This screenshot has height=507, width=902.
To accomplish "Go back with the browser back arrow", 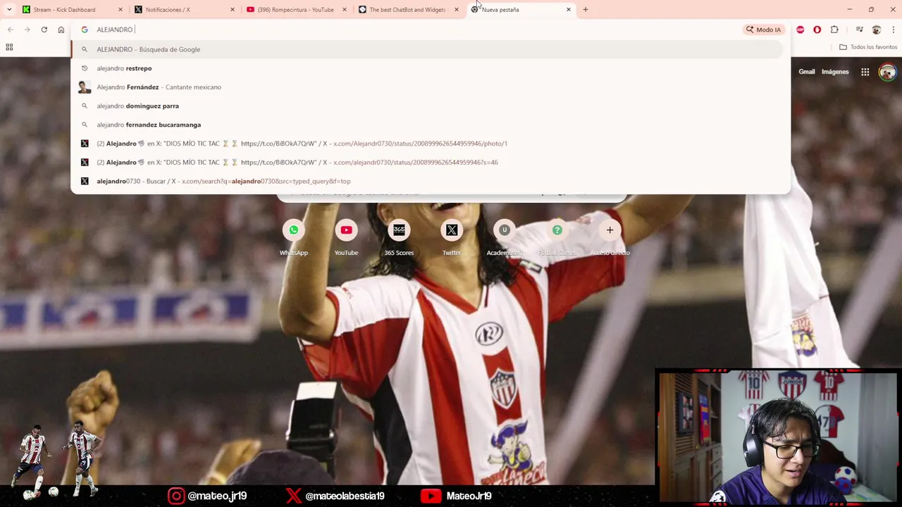I will tap(10, 30).
